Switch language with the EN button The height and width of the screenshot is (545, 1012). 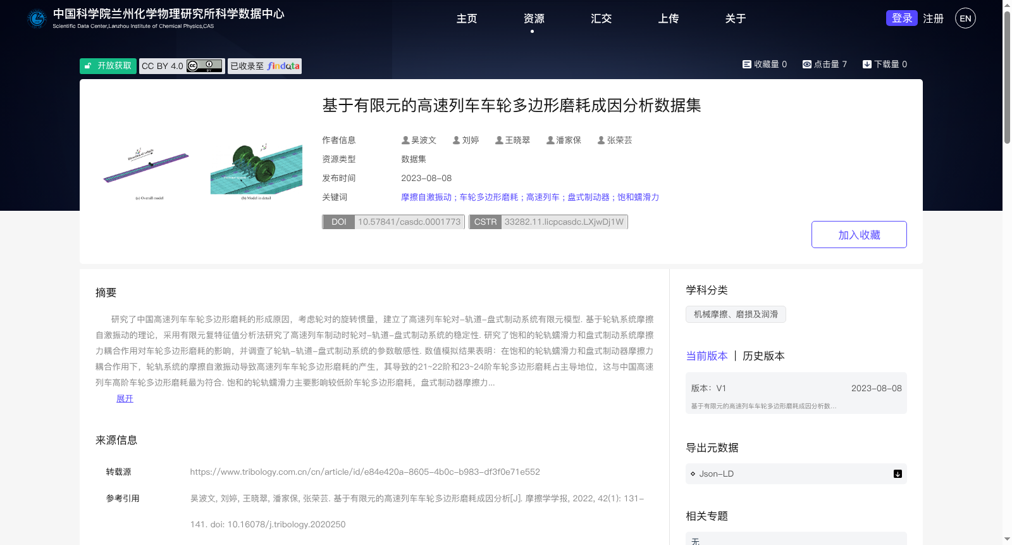[x=965, y=18]
